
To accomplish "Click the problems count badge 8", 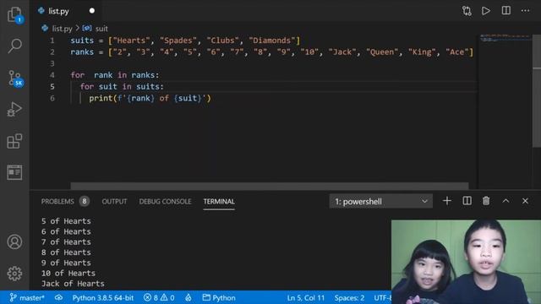I will pos(85,201).
